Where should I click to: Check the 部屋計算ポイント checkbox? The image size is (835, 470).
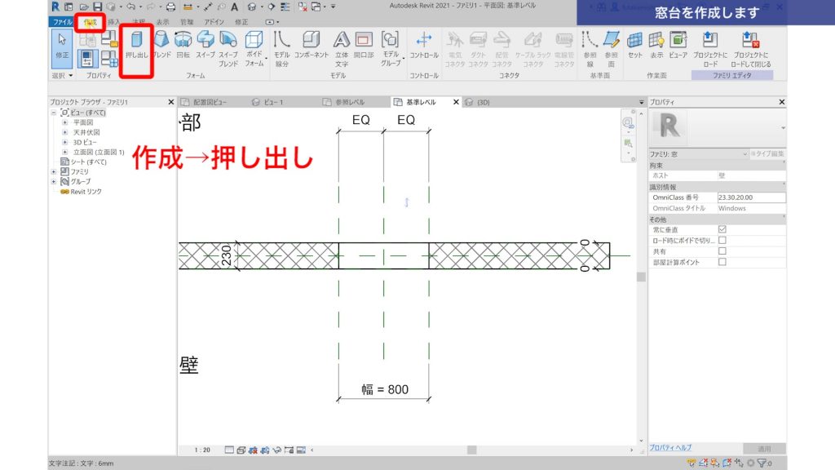tap(722, 262)
